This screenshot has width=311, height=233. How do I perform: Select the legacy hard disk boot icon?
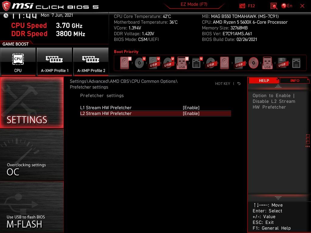click(x=224, y=63)
